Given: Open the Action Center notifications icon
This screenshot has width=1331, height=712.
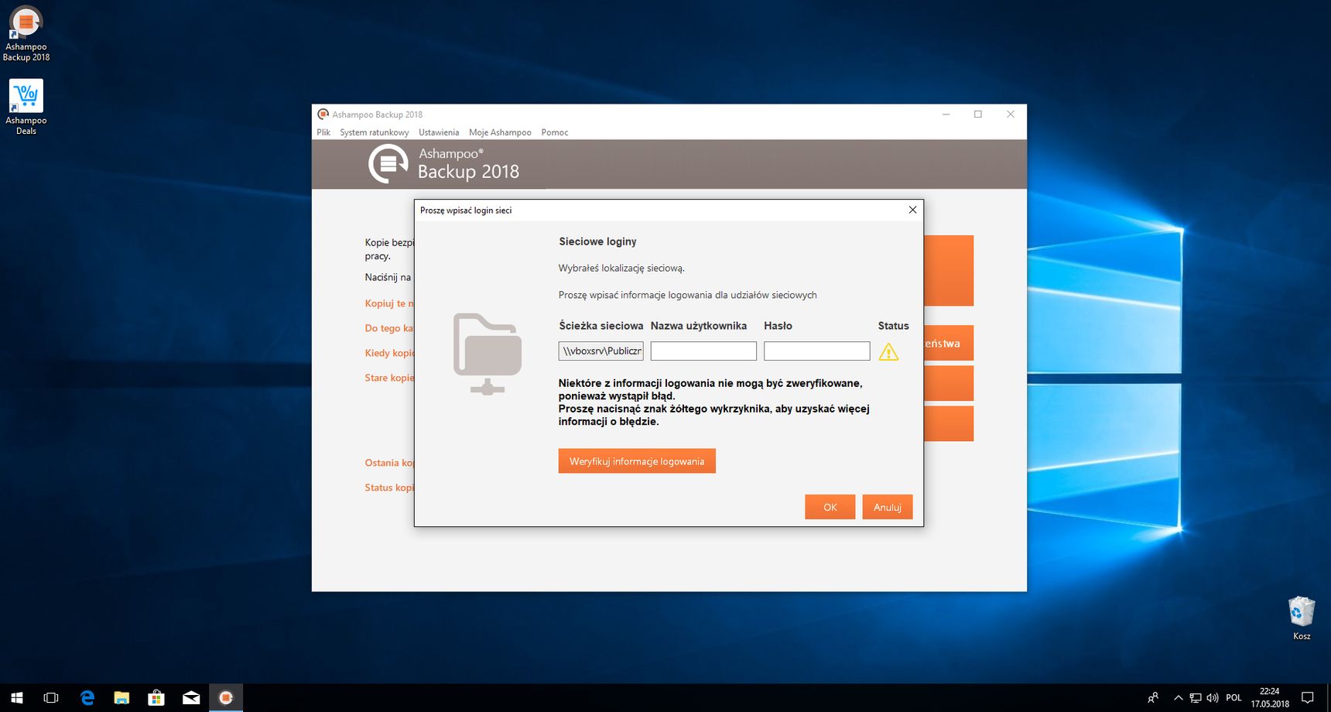Looking at the screenshot, I should [x=1308, y=698].
